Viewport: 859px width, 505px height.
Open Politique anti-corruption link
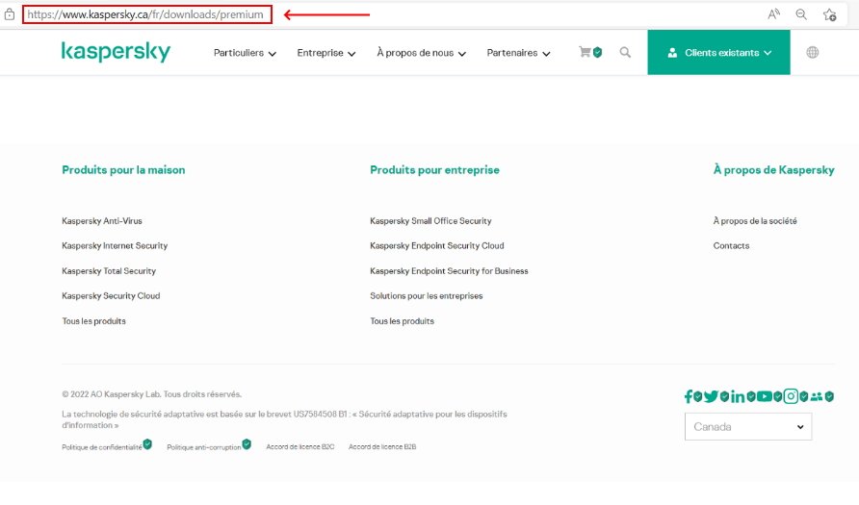pos(204,447)
